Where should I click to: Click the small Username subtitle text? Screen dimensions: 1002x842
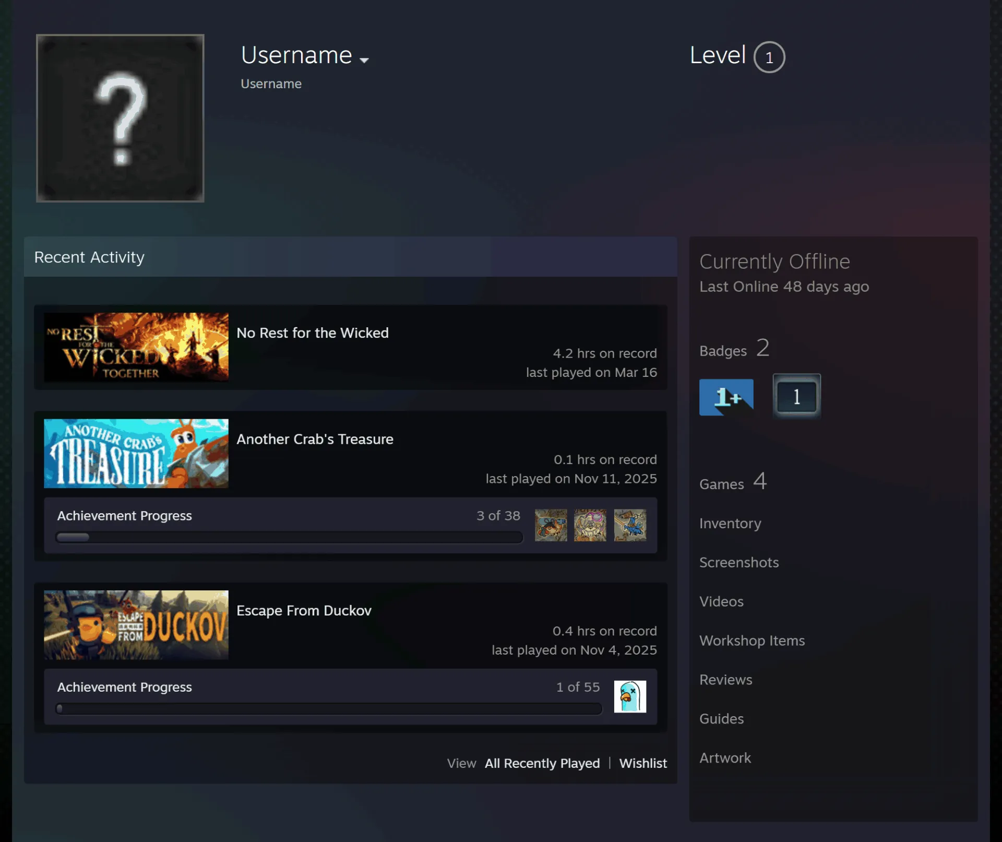click(271, 84)
